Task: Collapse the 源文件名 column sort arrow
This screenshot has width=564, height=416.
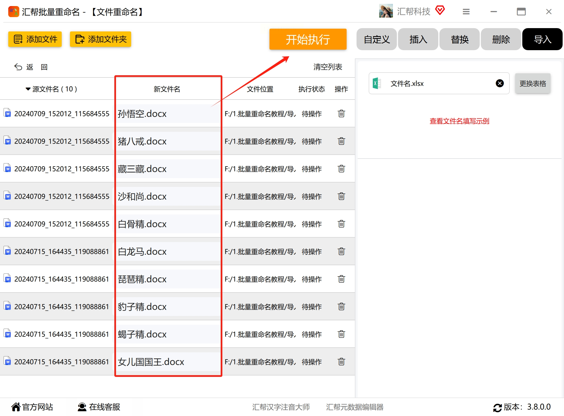Action: click(28, 89)
